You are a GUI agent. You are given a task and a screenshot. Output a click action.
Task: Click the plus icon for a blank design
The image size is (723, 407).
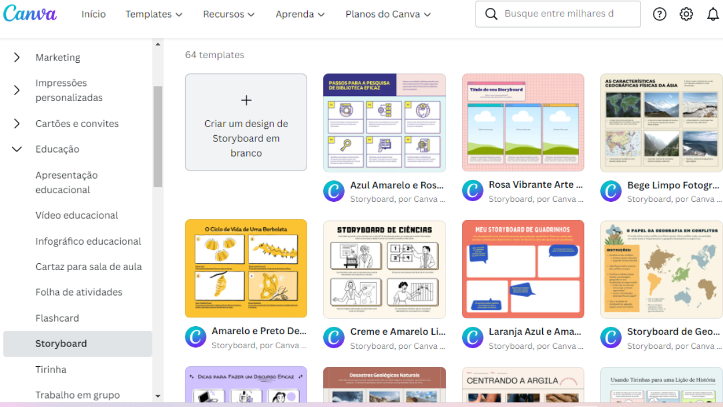click(246, 100)
